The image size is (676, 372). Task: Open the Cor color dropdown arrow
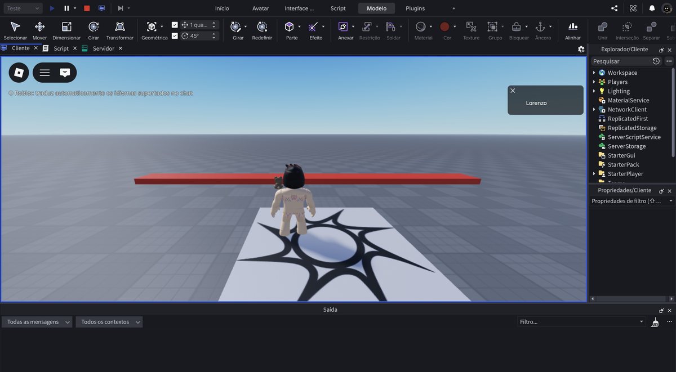pyautogui.click(x=455, y=26)
